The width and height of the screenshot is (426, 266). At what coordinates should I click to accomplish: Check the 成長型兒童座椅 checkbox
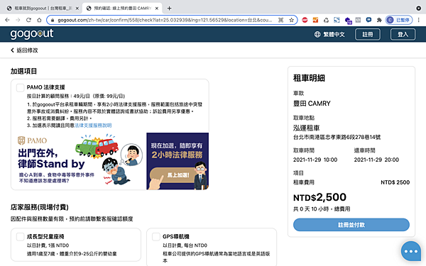[x=21, y=237]
